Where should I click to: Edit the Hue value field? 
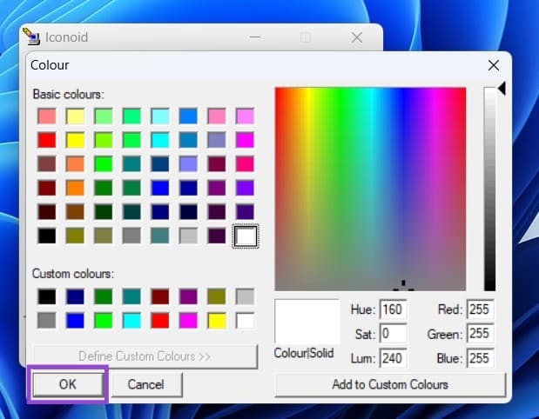point(393,309)
